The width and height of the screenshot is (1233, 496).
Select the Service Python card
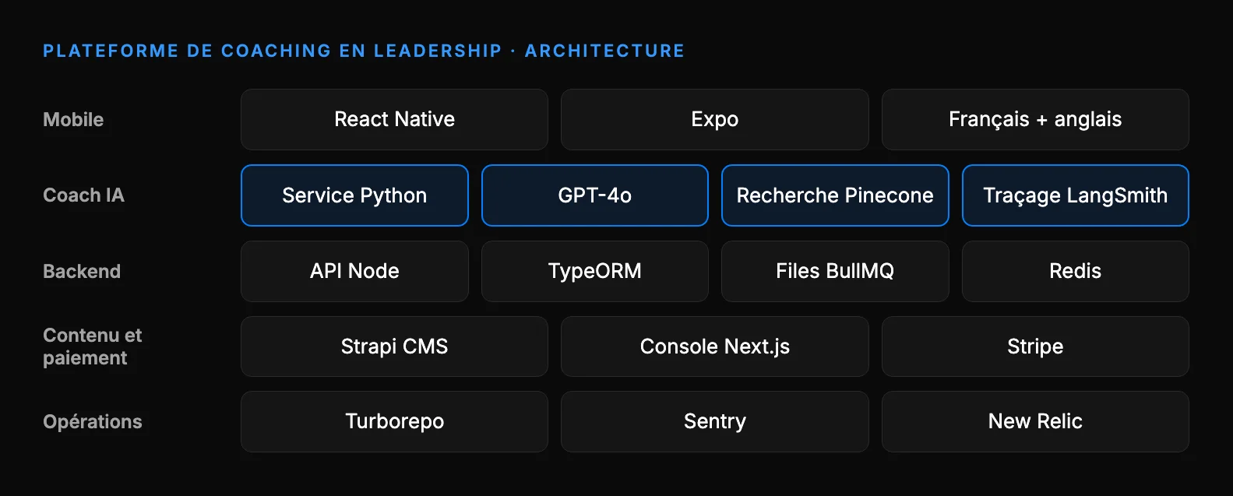pos(354,195)
